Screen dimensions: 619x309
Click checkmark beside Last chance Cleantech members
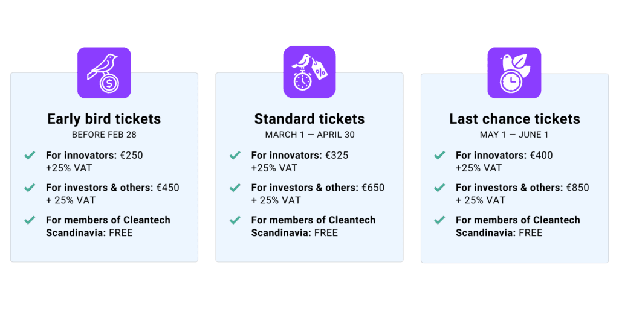pyautogui.click(x=439, y=220)
